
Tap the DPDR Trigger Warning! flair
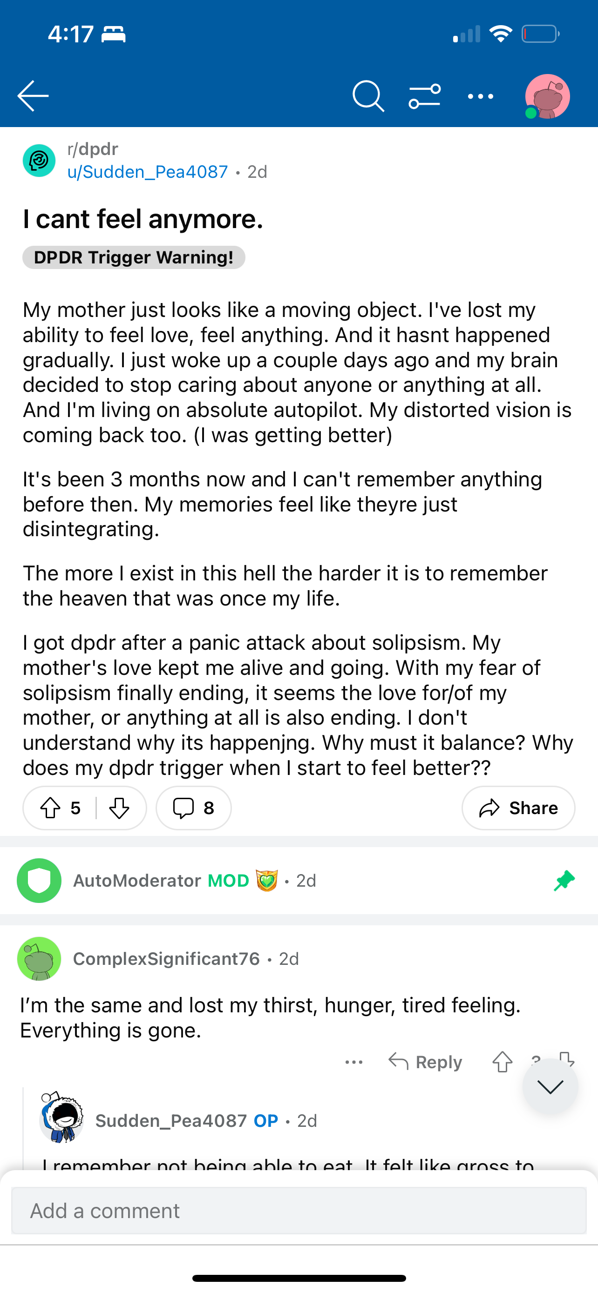(x=134, y=257)
